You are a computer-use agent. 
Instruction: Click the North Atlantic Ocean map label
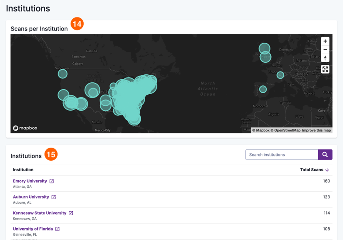pos(207,89)
